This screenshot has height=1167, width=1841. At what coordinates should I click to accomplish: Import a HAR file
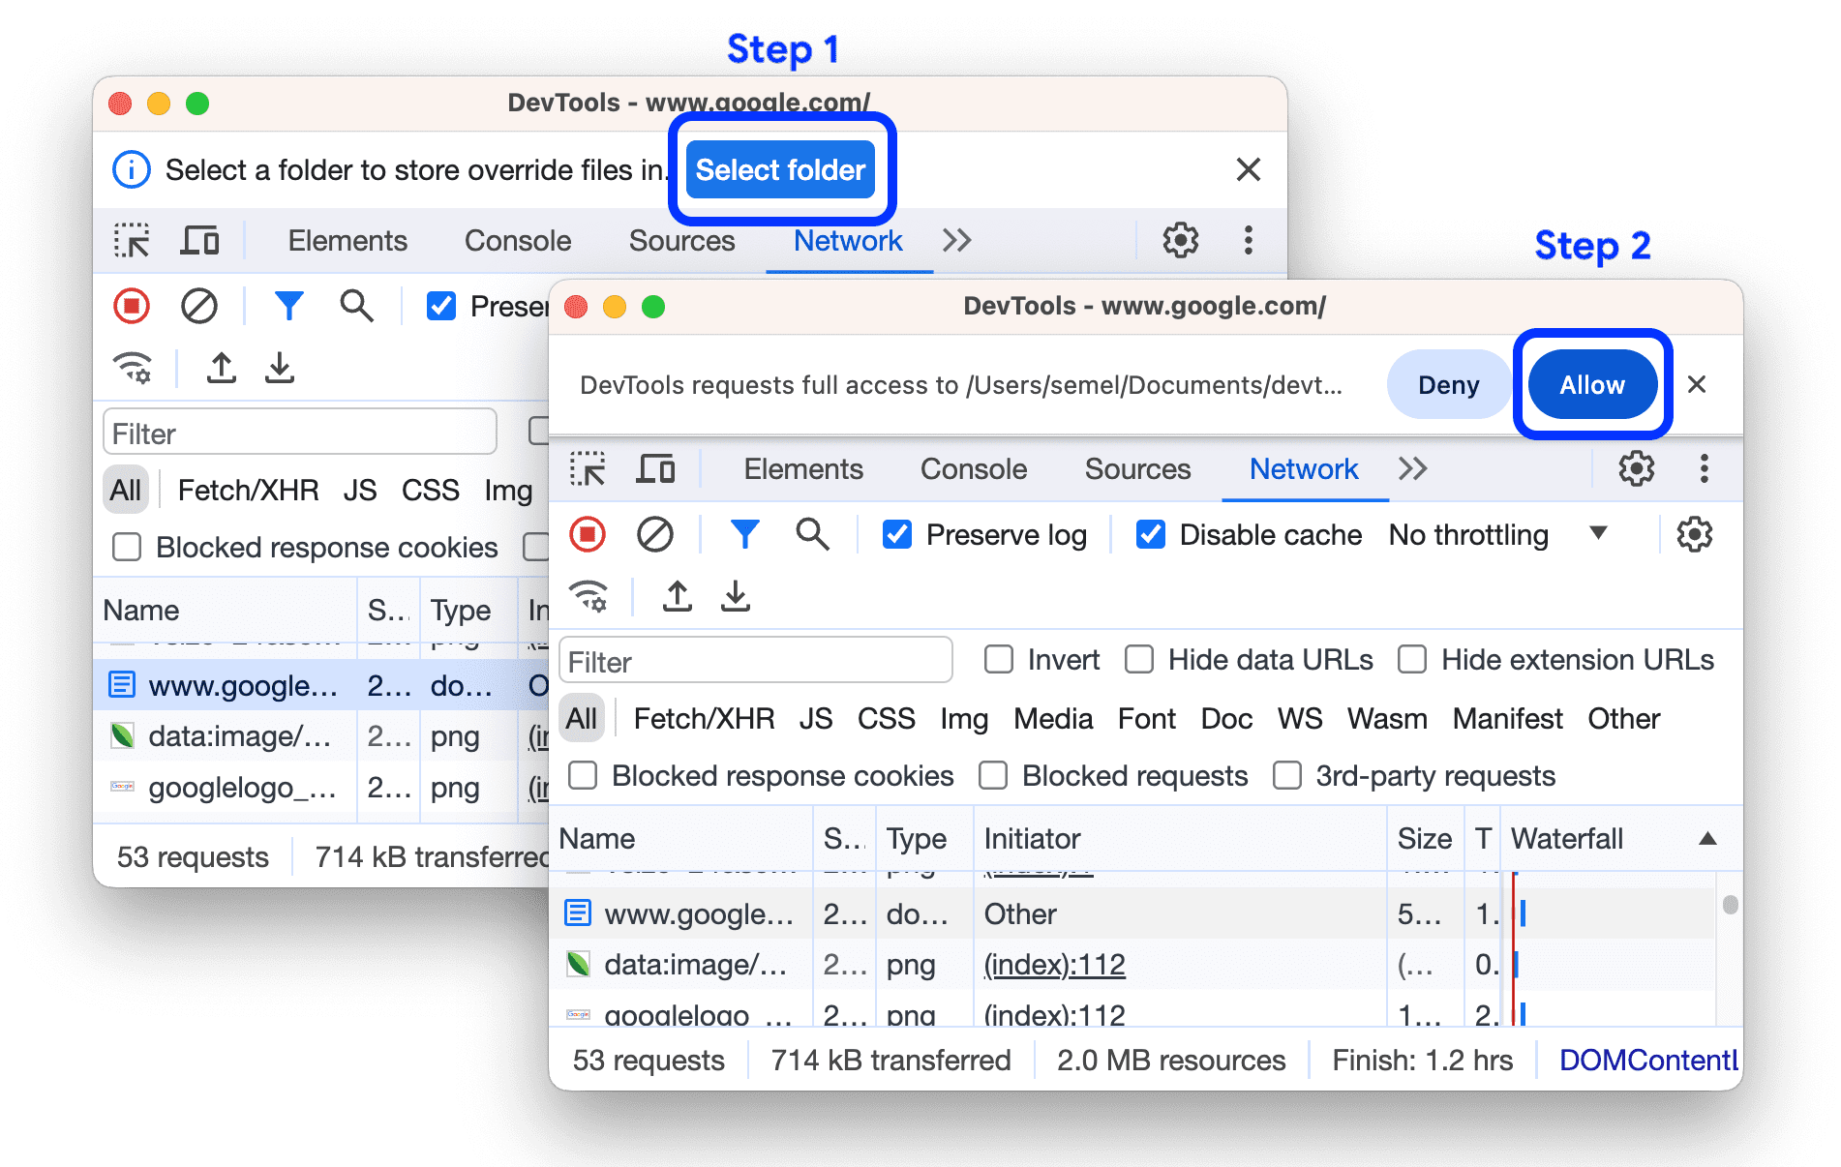(x=677, y=597)
